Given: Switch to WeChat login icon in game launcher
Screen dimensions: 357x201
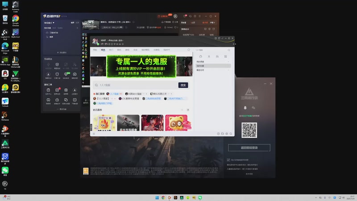Looking at the screenshot, I should [x=253, y=108].
